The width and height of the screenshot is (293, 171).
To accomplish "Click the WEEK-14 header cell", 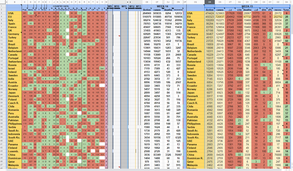I will coord(162,6).
